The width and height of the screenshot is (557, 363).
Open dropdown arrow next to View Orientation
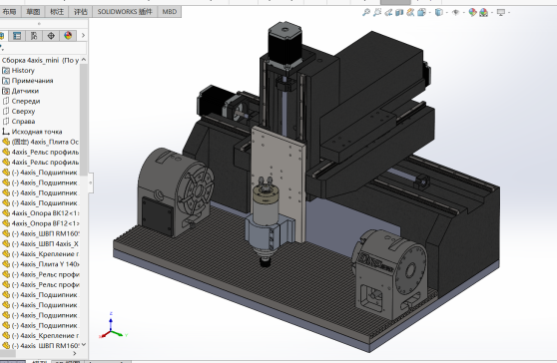click(x=430, y=12)
